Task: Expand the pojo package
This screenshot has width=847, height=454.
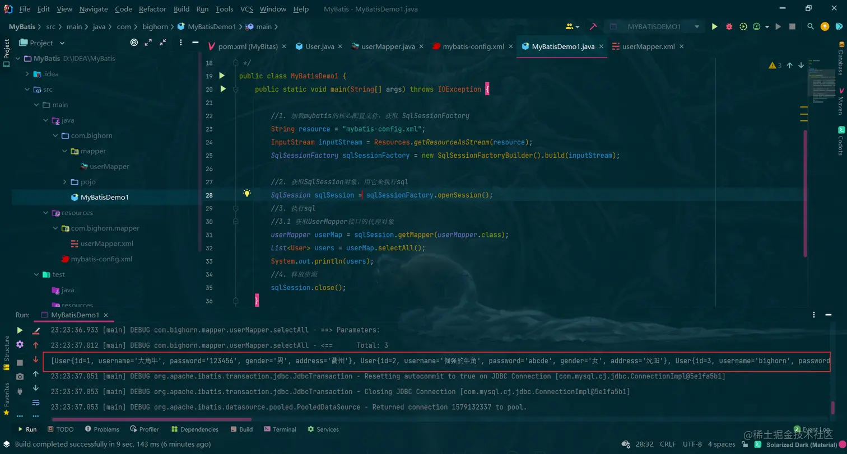Action: pyautogui.click(x=65, y=182)
